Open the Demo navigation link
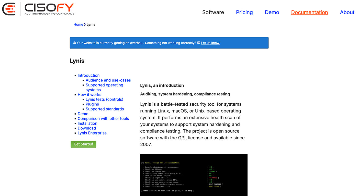 (272, 12)
